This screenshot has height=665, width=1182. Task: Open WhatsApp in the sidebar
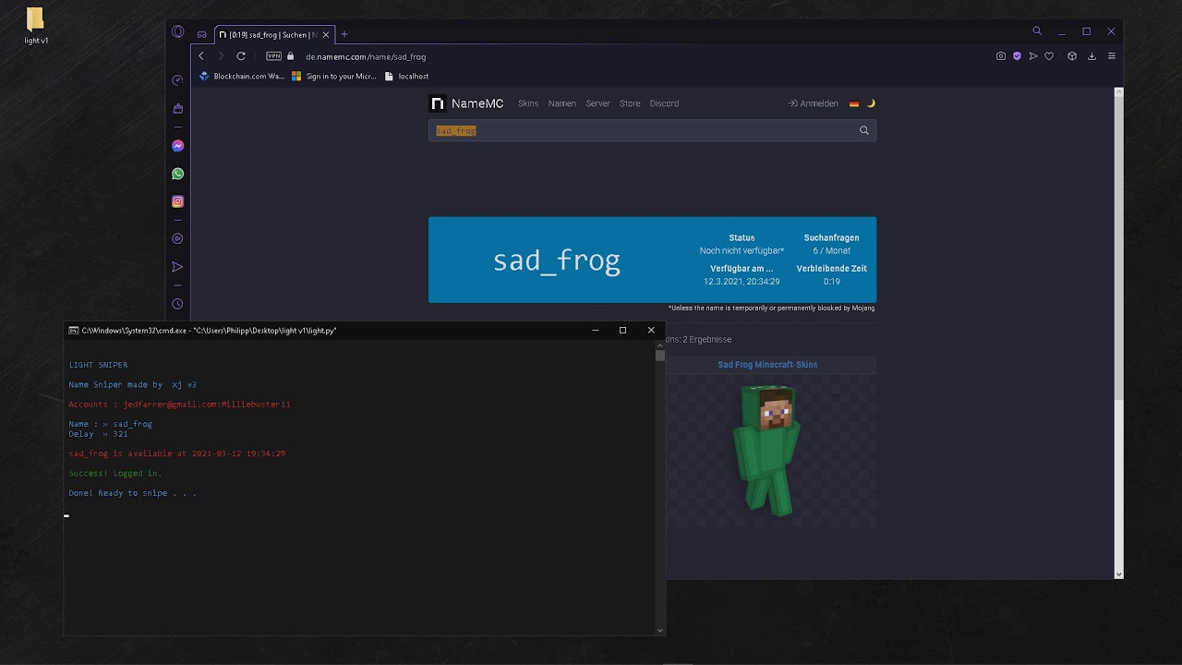coord(177,174)
